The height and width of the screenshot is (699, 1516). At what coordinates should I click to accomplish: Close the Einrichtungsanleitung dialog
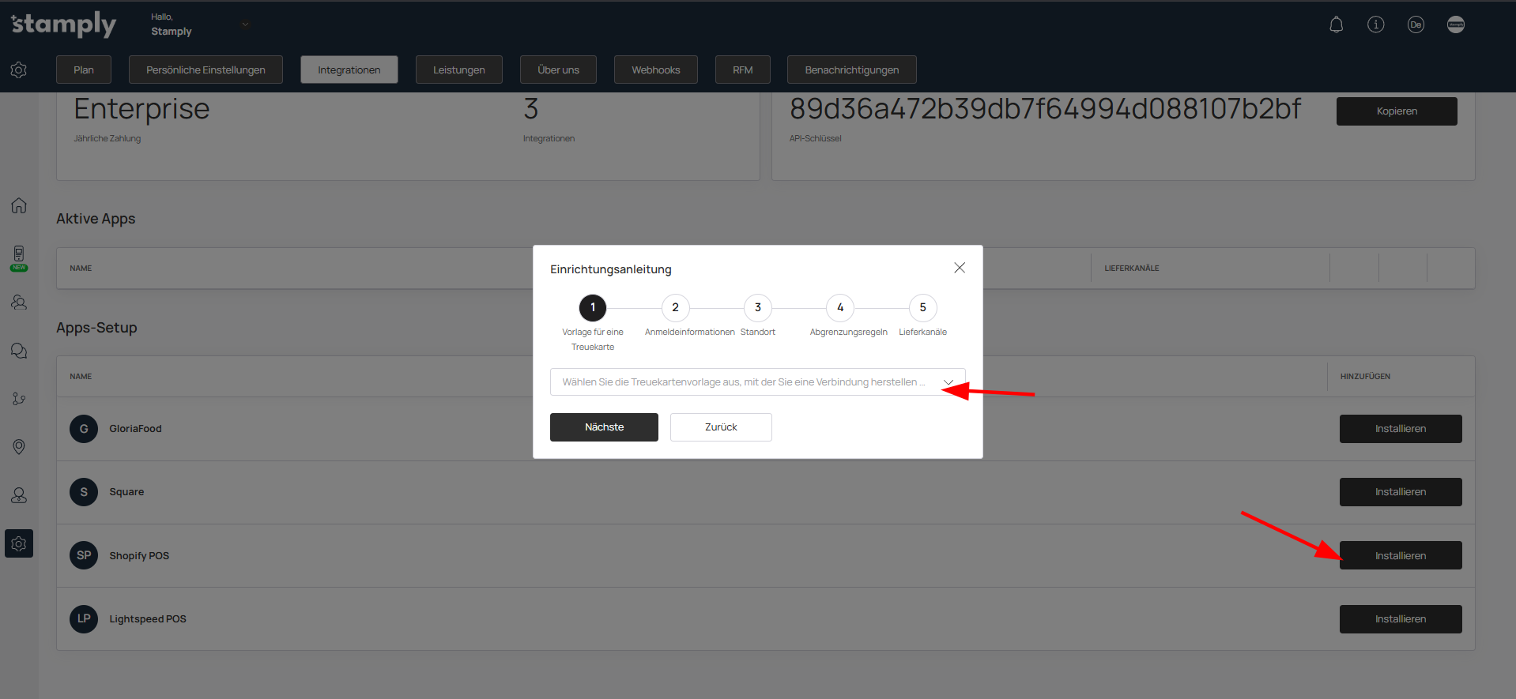click(x=959, y=268)
